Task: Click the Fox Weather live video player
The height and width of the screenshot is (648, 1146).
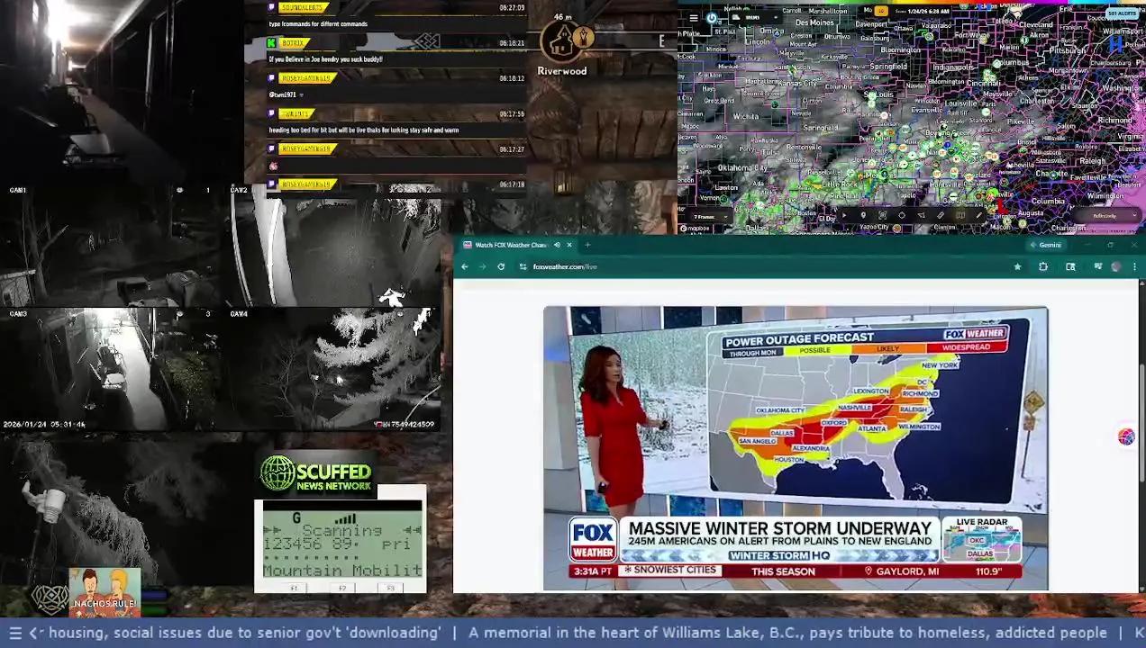Action: tap(796, 448)
